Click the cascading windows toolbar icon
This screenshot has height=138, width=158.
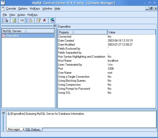[52, 20]
